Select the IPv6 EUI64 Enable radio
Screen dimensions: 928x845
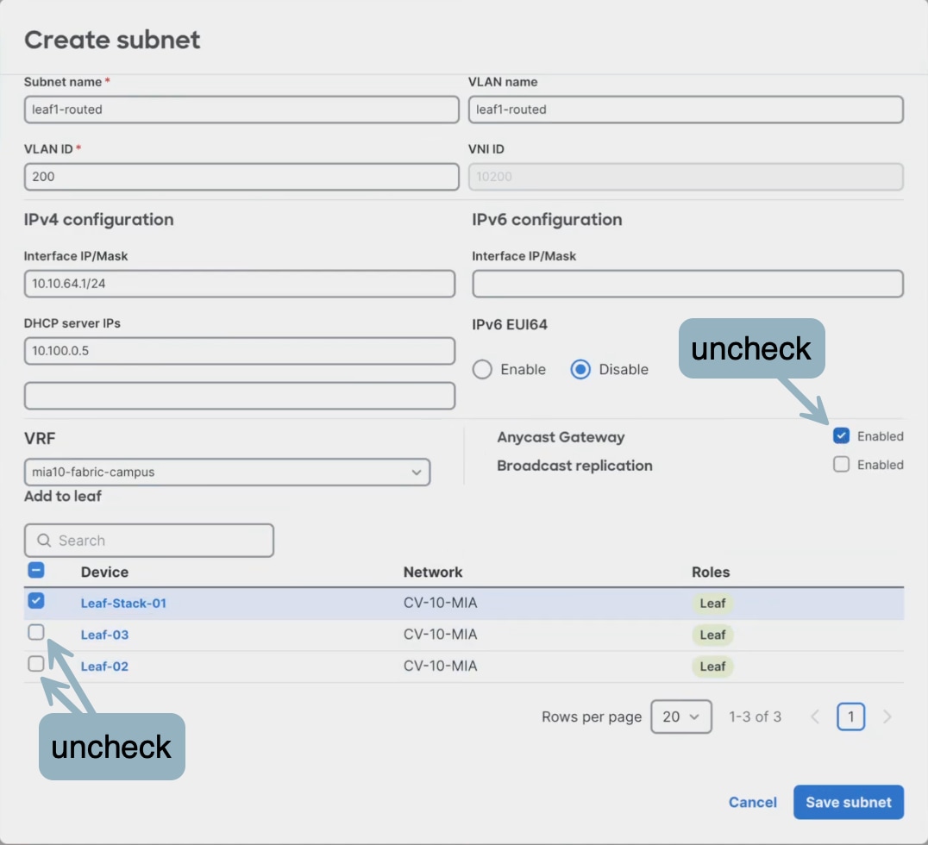[x=482, y=369]
